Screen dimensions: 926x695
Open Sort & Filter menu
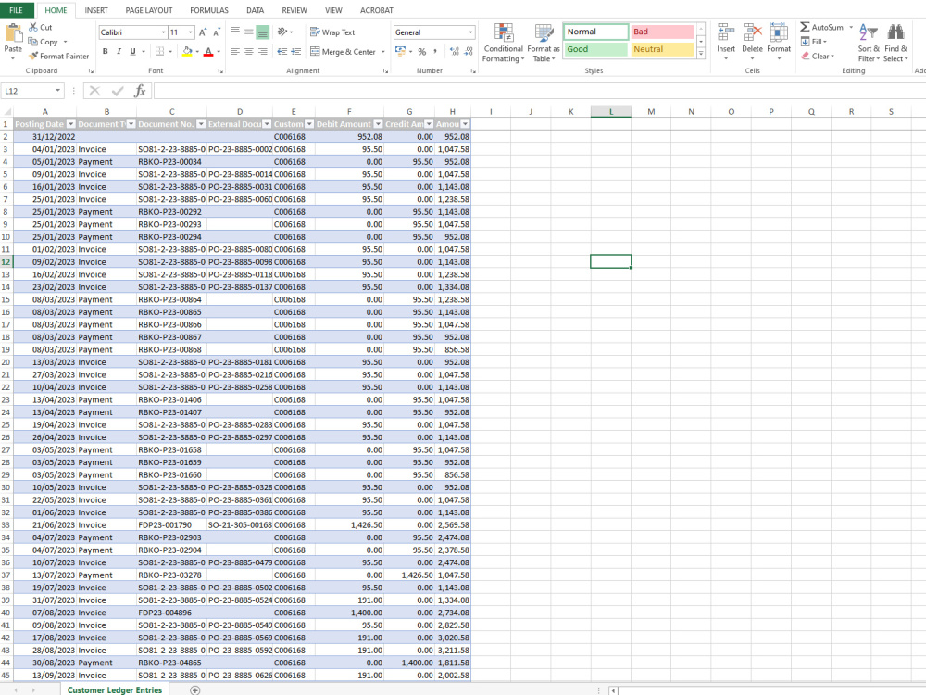click(x=869, y=43)
